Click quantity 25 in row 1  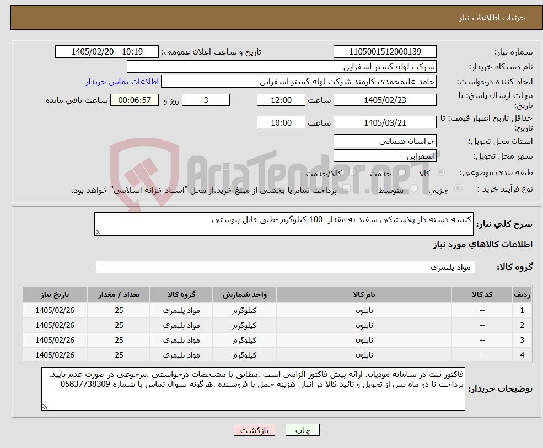(x=119, y=311)
